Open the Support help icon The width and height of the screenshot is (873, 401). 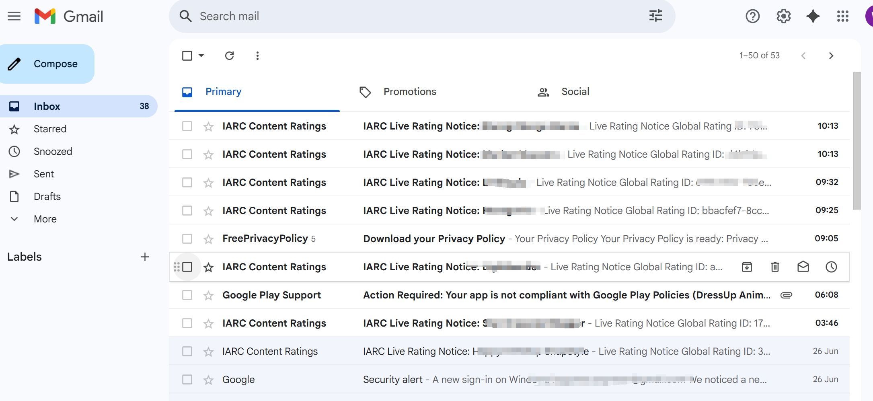[x=752, y=16]
